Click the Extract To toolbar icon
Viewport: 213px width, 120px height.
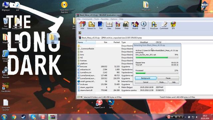(92, 25)
